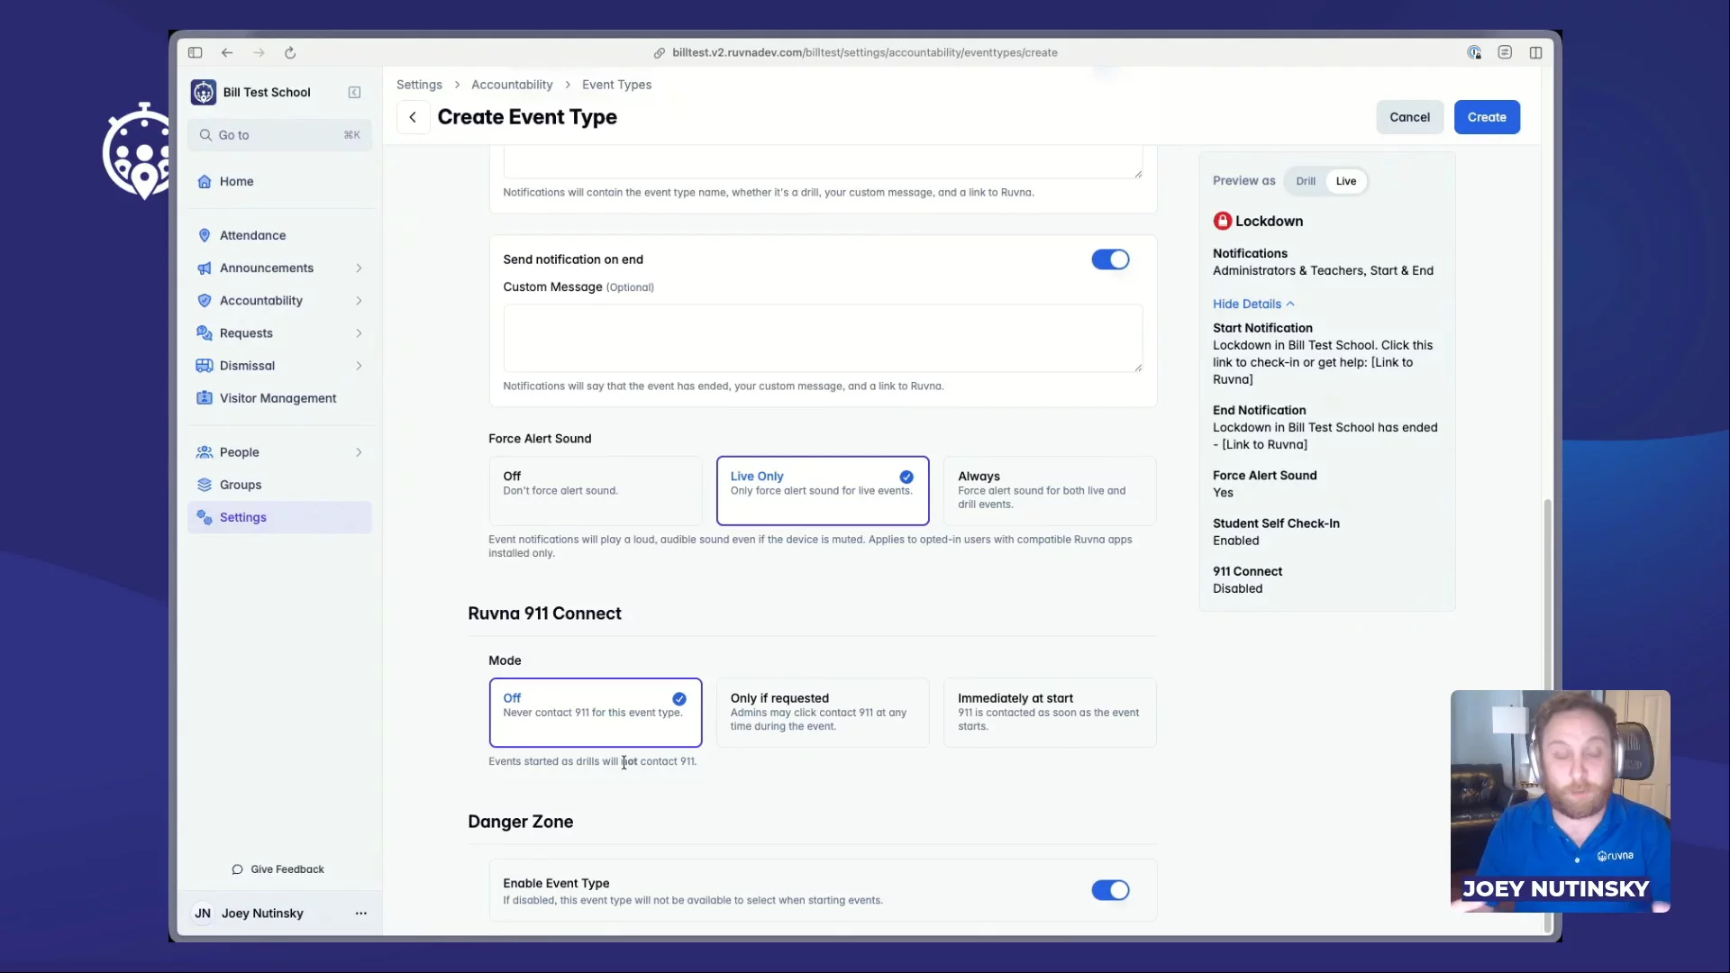Click the browser reader icon
This screenshot has width=1730, height=973.
[1505, 52]
